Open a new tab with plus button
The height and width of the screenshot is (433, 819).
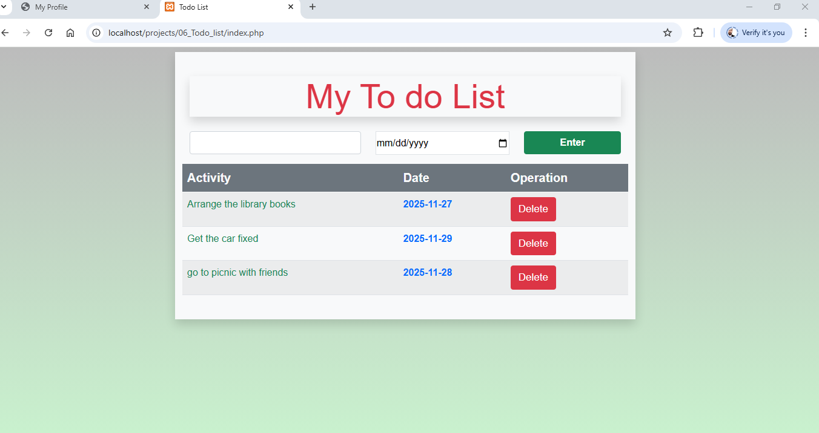[313, 7]
